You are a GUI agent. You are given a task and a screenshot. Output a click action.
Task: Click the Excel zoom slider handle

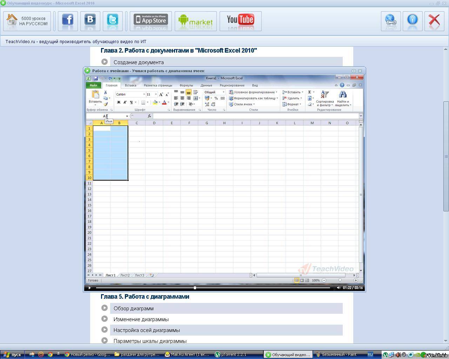pos(340,280)
